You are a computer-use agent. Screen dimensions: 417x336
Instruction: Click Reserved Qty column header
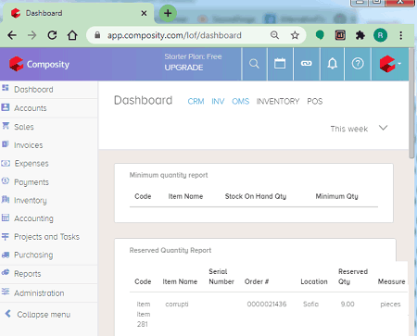pos(353,277)
